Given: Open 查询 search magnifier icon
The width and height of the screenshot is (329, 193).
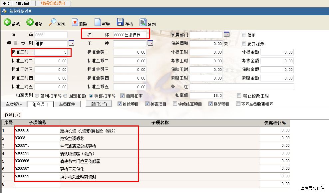Looking at the screenshot, I should click(x=53, y=23).
